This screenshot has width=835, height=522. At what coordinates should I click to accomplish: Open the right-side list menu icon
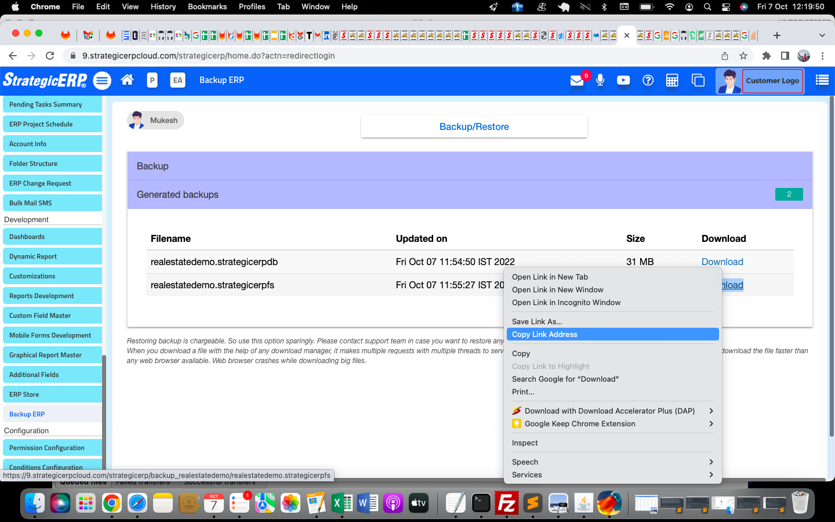[x=822, y=80]
